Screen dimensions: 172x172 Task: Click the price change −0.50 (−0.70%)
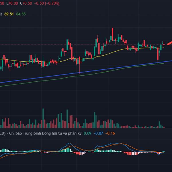[x=47, y=3]
